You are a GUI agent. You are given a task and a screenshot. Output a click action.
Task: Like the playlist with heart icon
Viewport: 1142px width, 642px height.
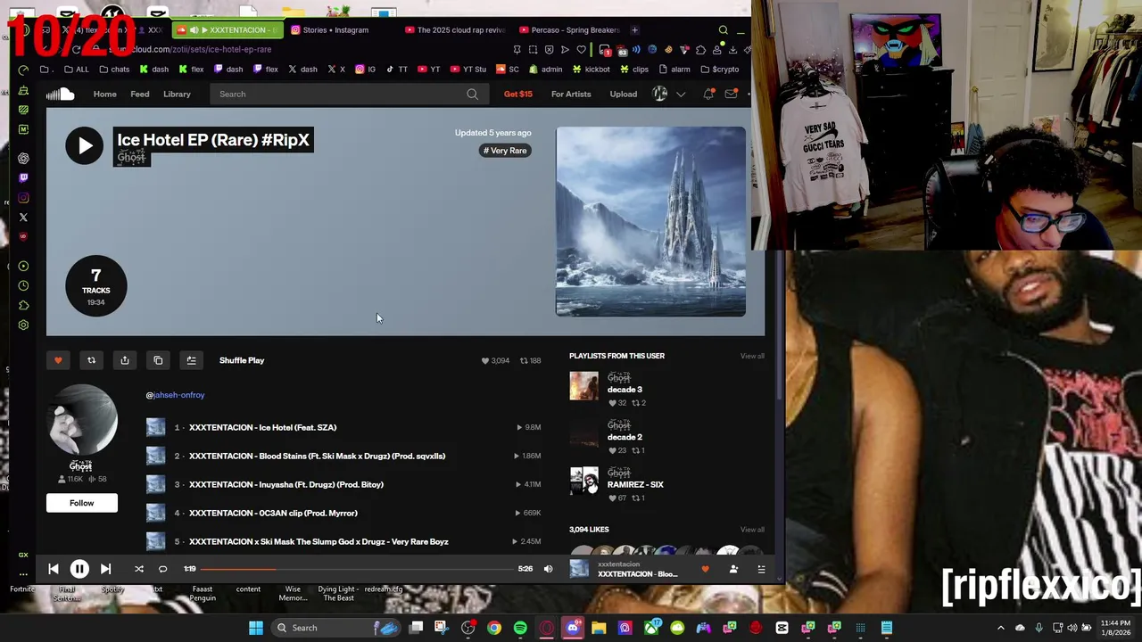[x=58, y=360]
